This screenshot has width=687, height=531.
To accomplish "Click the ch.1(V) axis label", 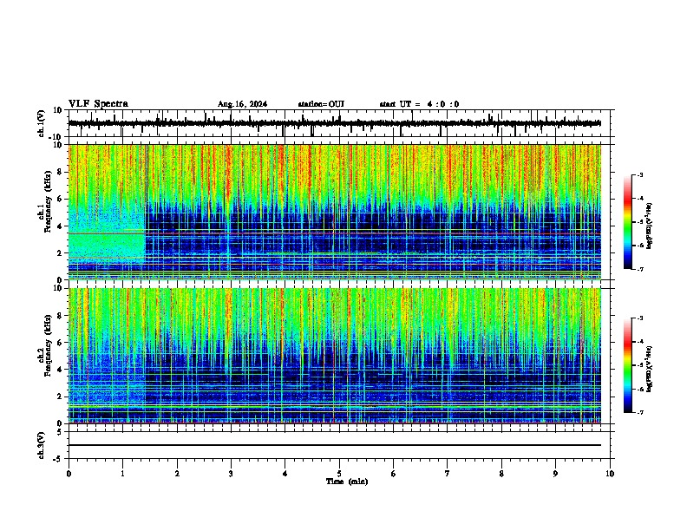I will click(42, 123).
